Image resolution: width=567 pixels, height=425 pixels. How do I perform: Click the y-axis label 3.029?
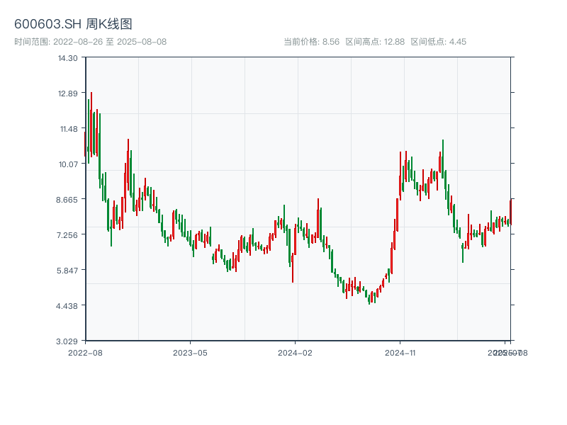(x=67, y=341)
